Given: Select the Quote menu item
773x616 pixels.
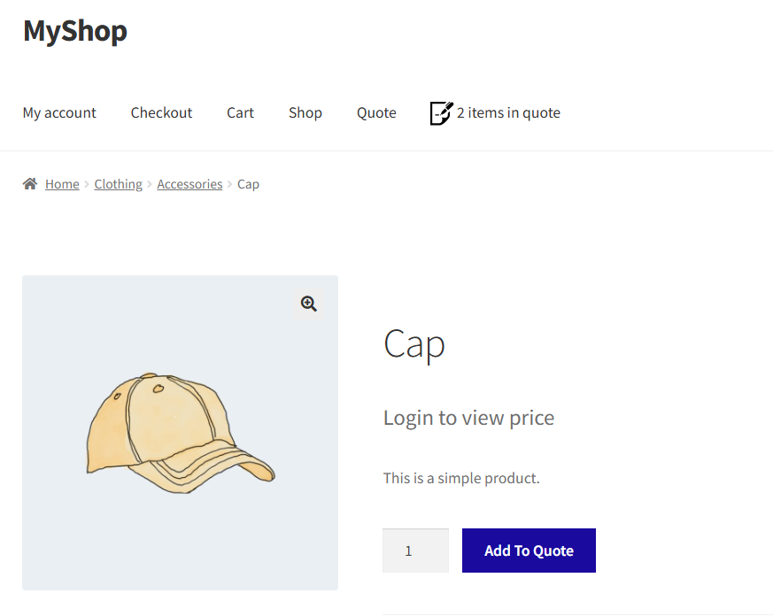Looking at the screenshot, I should tap(376, 113).
